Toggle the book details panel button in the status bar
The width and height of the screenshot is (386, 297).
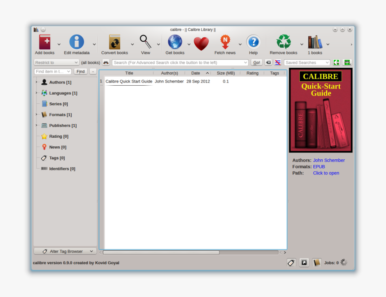coord(317,263)
